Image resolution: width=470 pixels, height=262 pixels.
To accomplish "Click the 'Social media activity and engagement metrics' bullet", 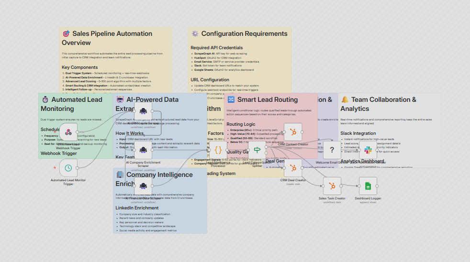I will click(x=148, y=230).
